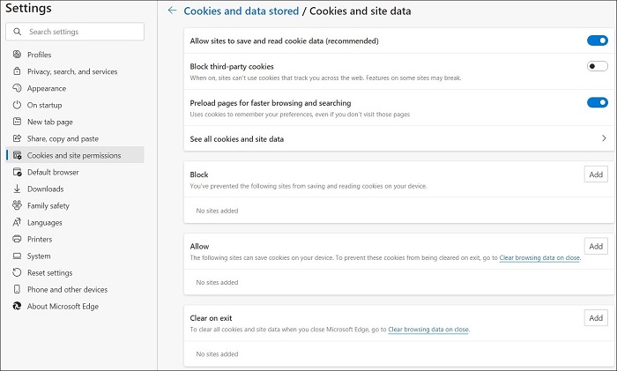Click the Languages icon
Image resolution: width=617 pixels, height=371 pixels.
click(17, 222)
